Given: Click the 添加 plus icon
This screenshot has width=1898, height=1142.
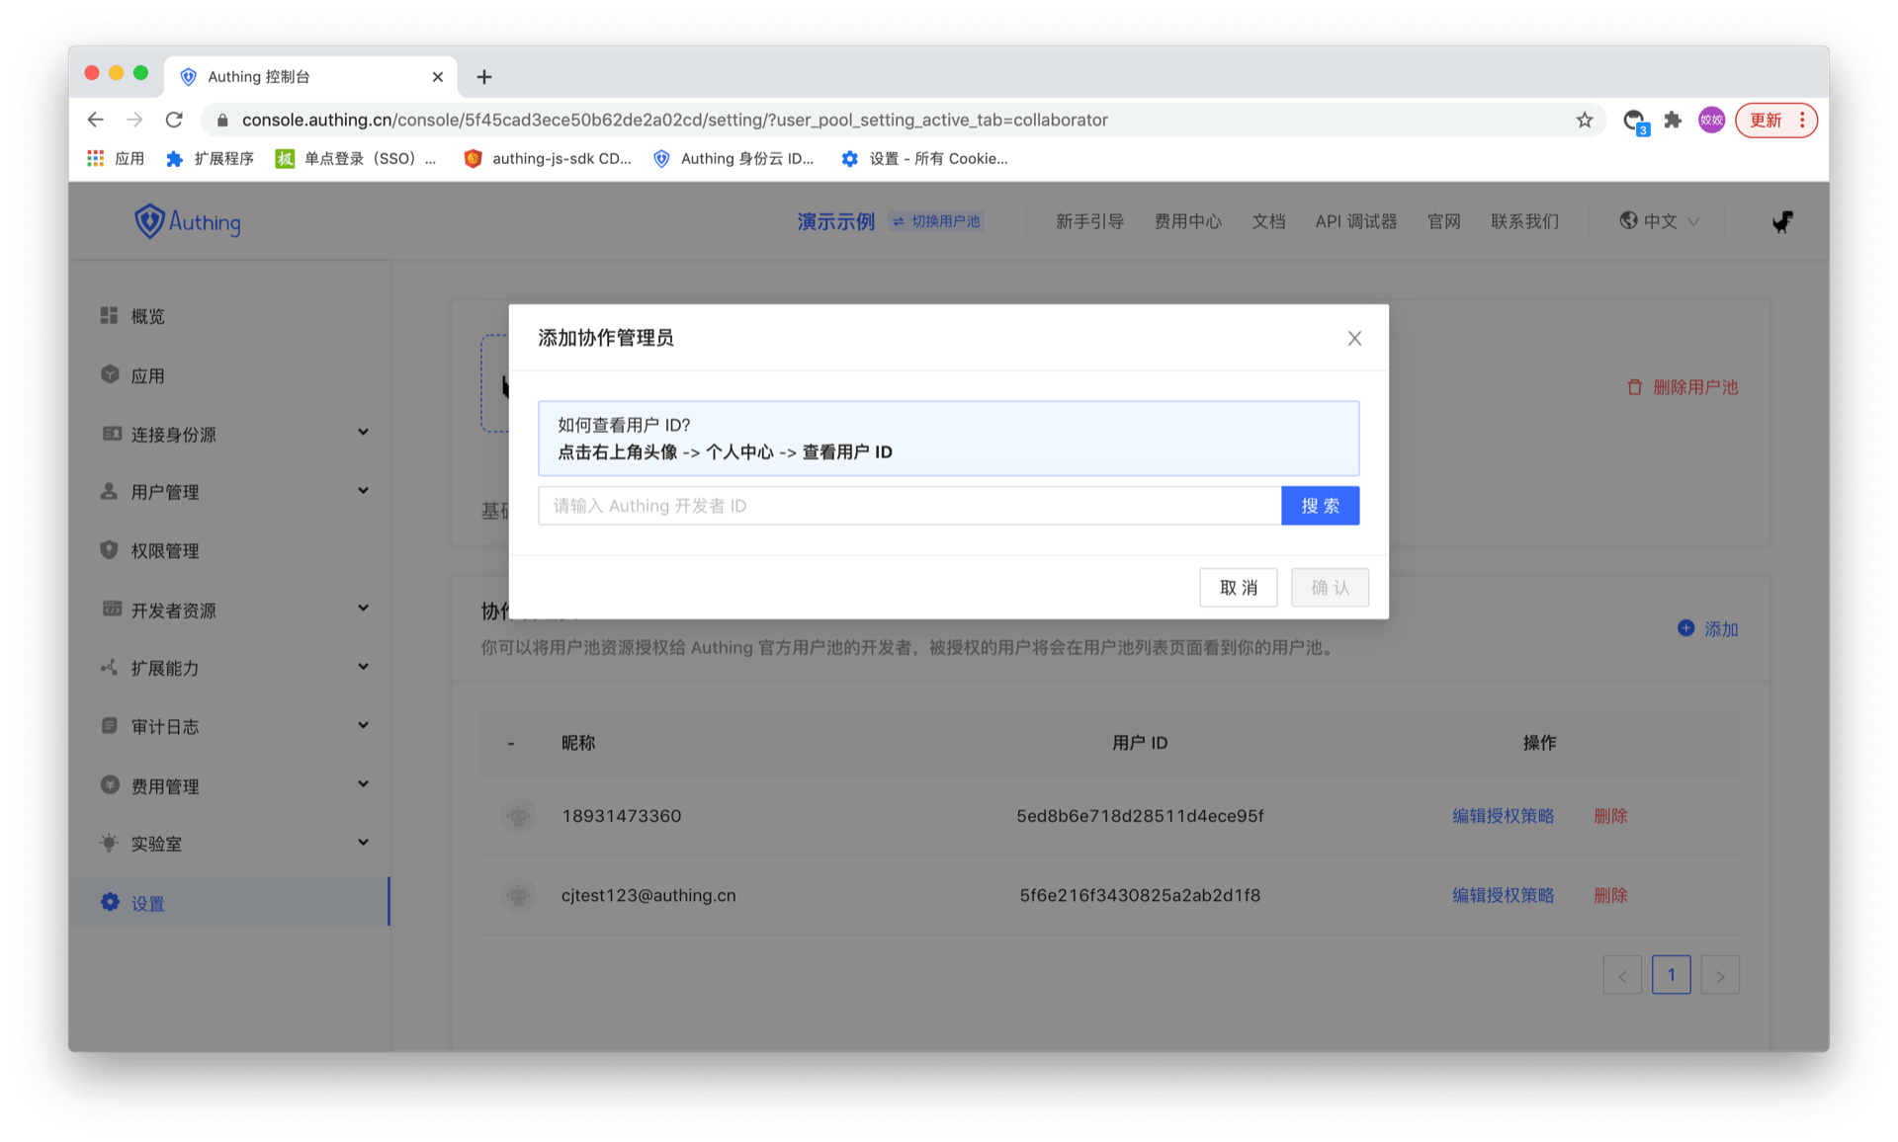Looking at the screenshot, I should coord(1686,628).
